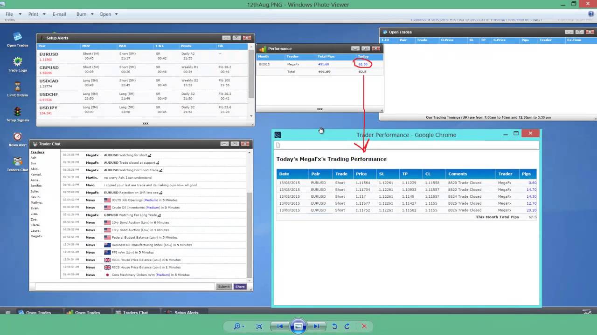Click the Trader Chat scroll-up arrow
Image resolution: width=597 pixels, height=335 pixels.
tap(250, 153)
